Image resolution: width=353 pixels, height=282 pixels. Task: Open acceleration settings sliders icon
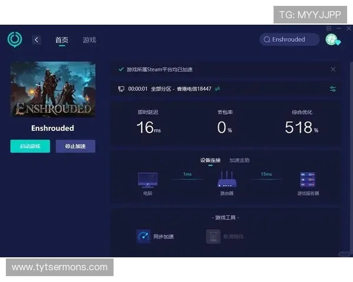coord(333,89)
